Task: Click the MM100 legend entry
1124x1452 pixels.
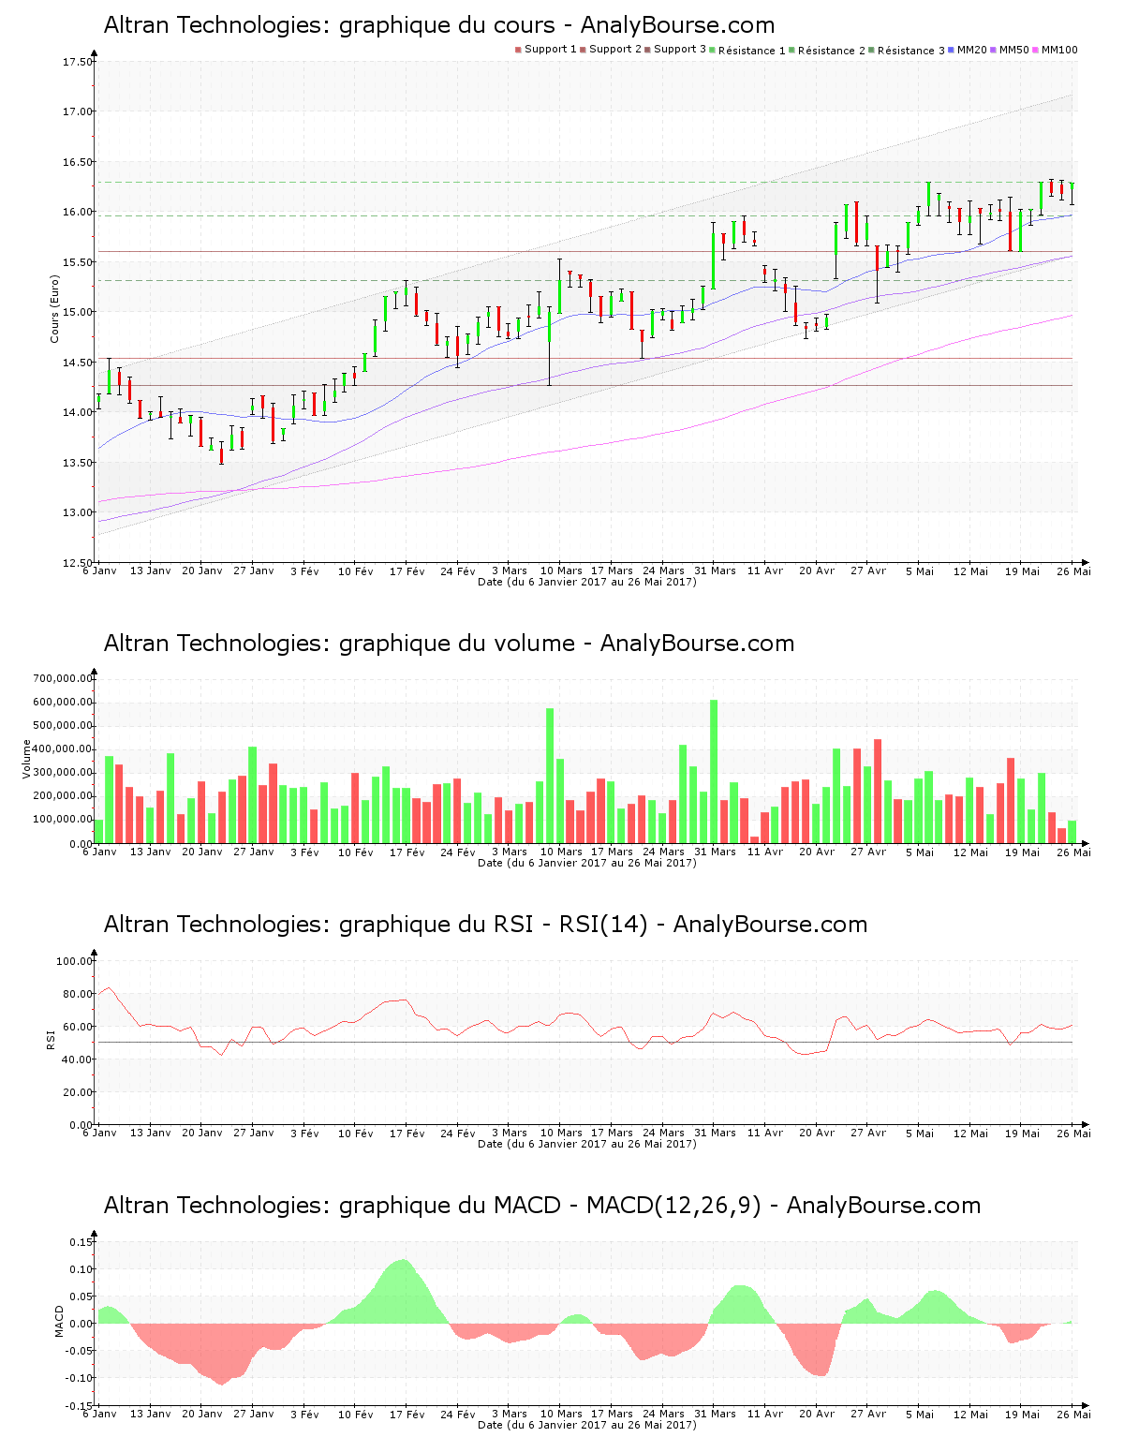Action: (1058, 50)
